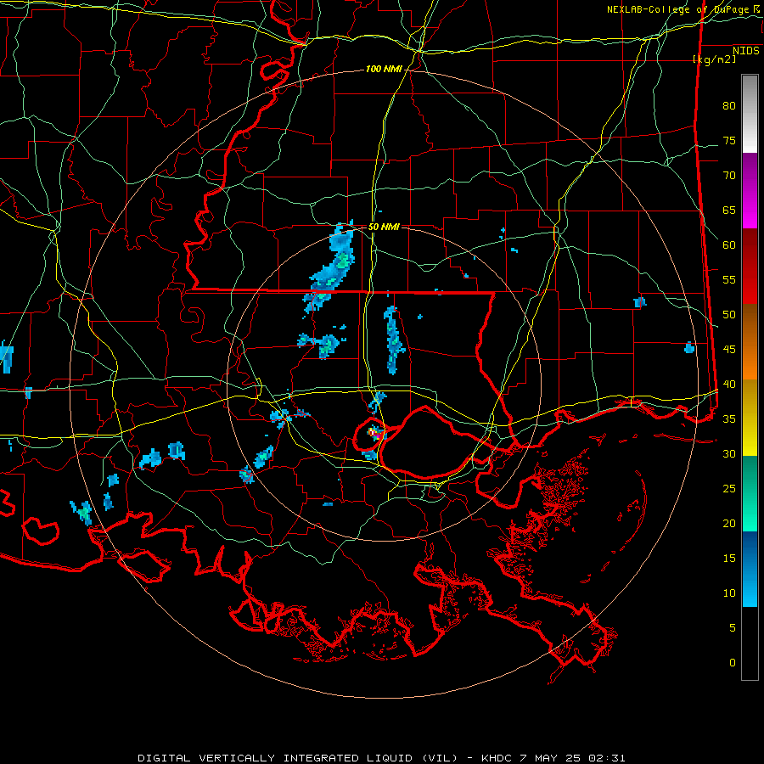Click the 60 value on the color scale
The height and width of the screenshot is (764, 764).
click(x=729, y=245)
